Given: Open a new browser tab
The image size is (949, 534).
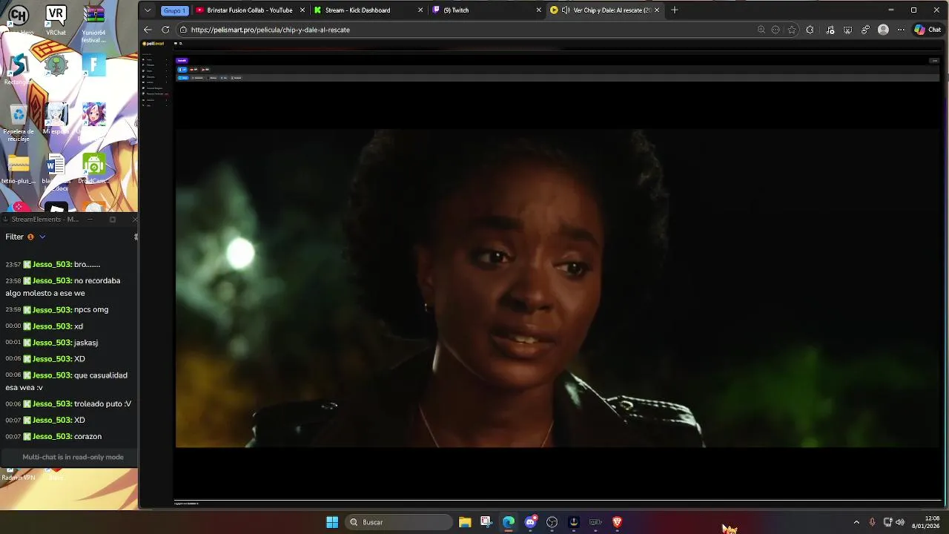Looking at the screenshot, I should pyautogui.click(x=674, y=10).
